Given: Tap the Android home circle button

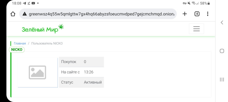Looking at the screenshot, I should point(222,51).
